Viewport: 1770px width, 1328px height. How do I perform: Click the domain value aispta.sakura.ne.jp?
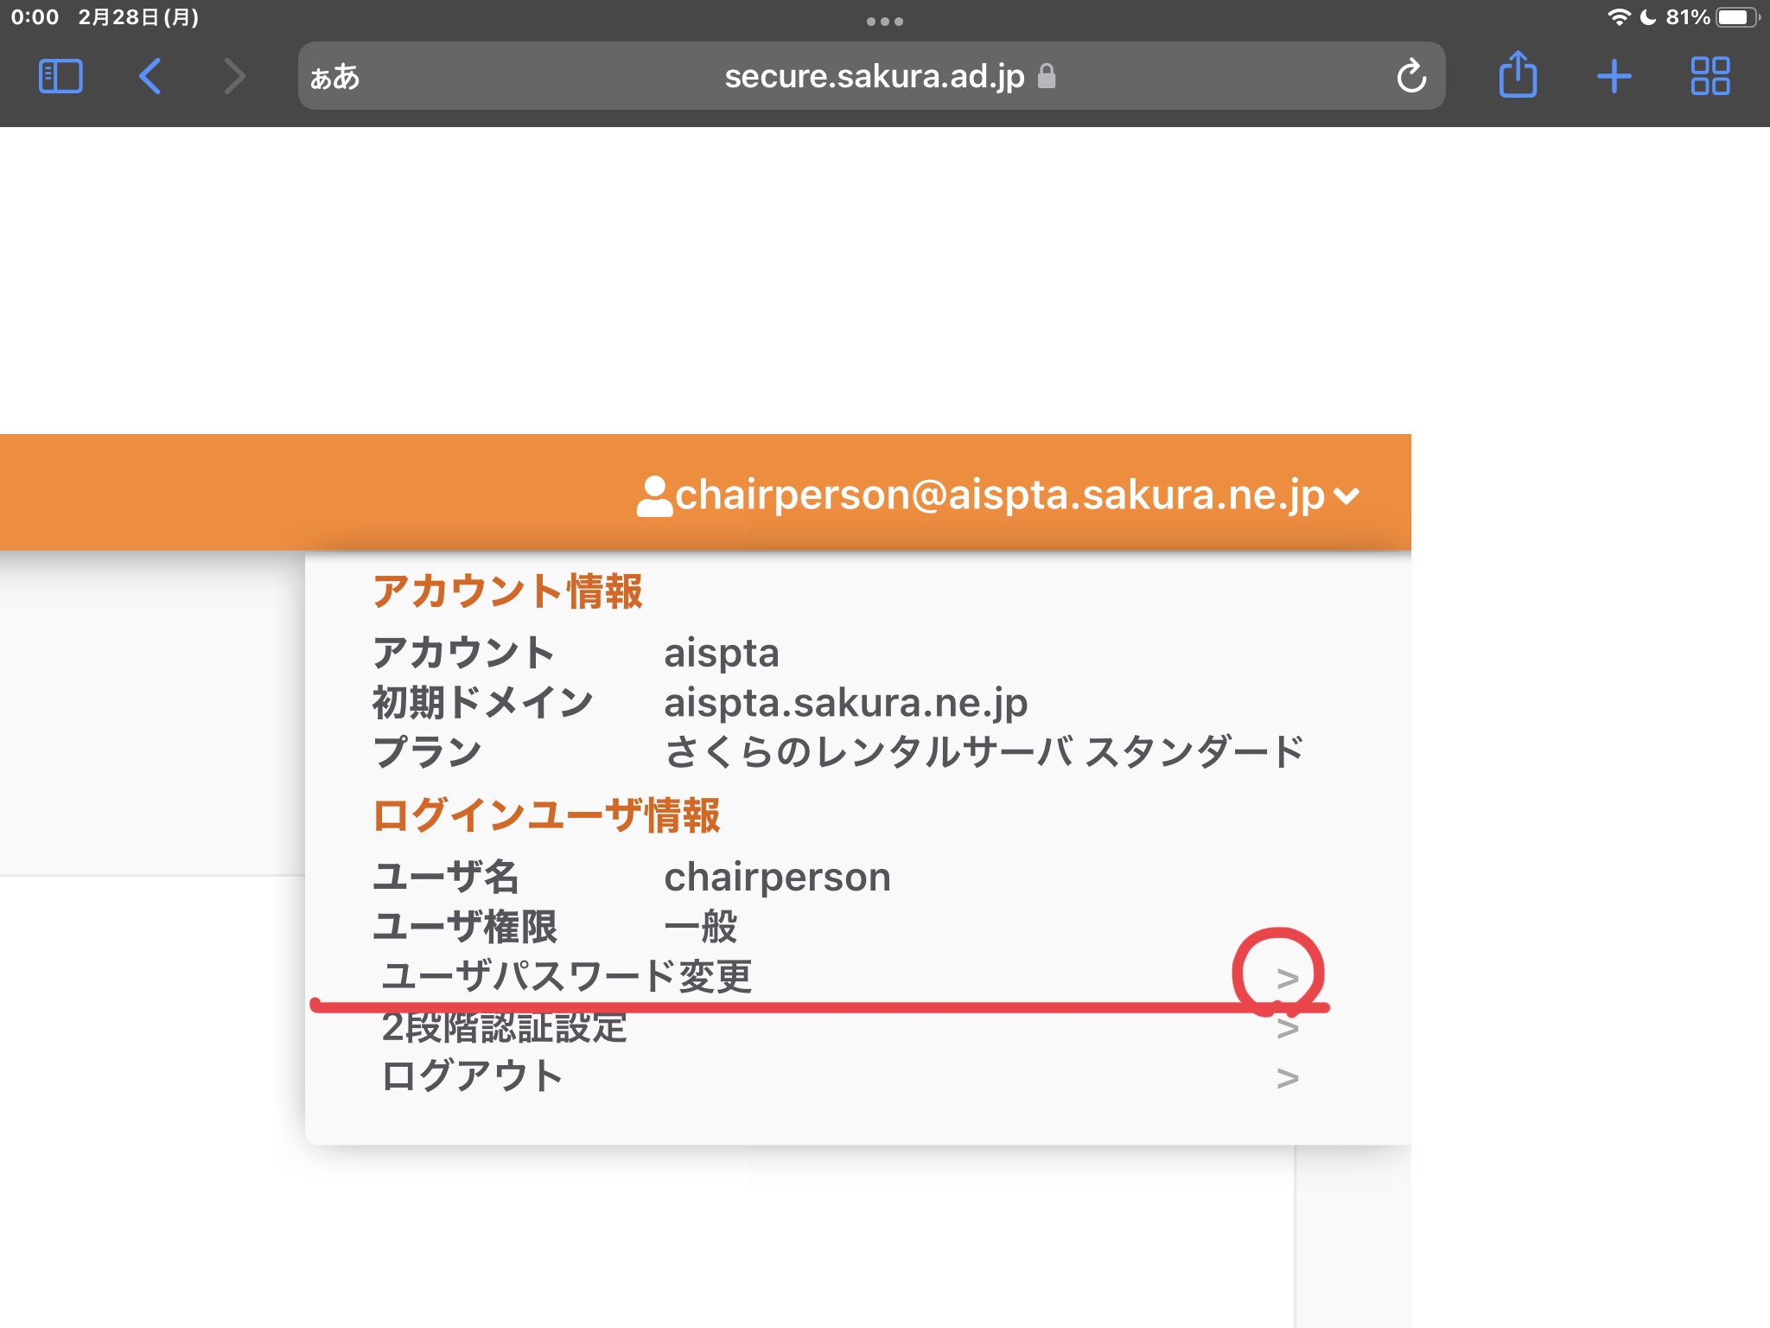(846, 704)
